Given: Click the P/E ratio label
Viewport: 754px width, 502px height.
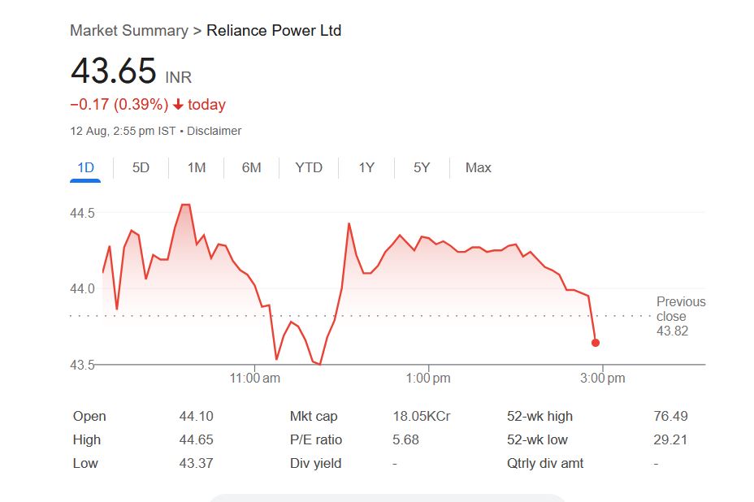Looking at the screenshot, I should coord(316,440).
